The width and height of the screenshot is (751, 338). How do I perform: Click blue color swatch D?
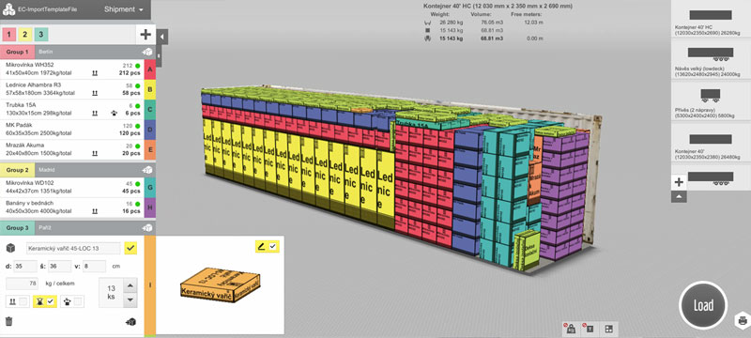click(x=150, y=130)
